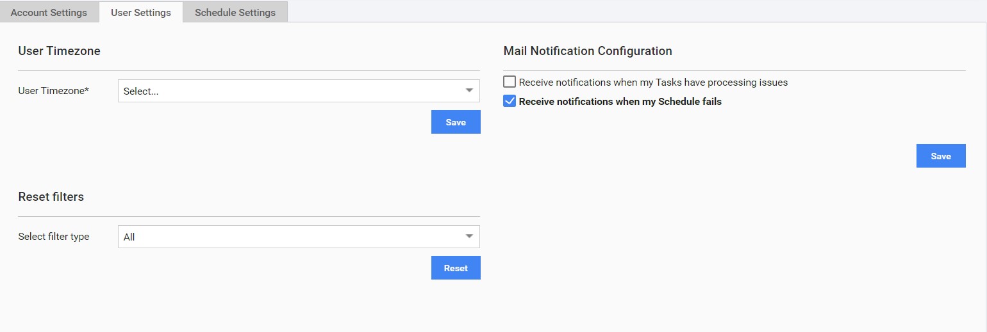The width and height of the screenshot is (987, 332).
Task: Save the Mail Notification Configuration
Action: point(941,156)
